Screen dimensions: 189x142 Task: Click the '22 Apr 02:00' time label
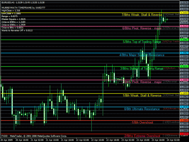tap(83, 140)
